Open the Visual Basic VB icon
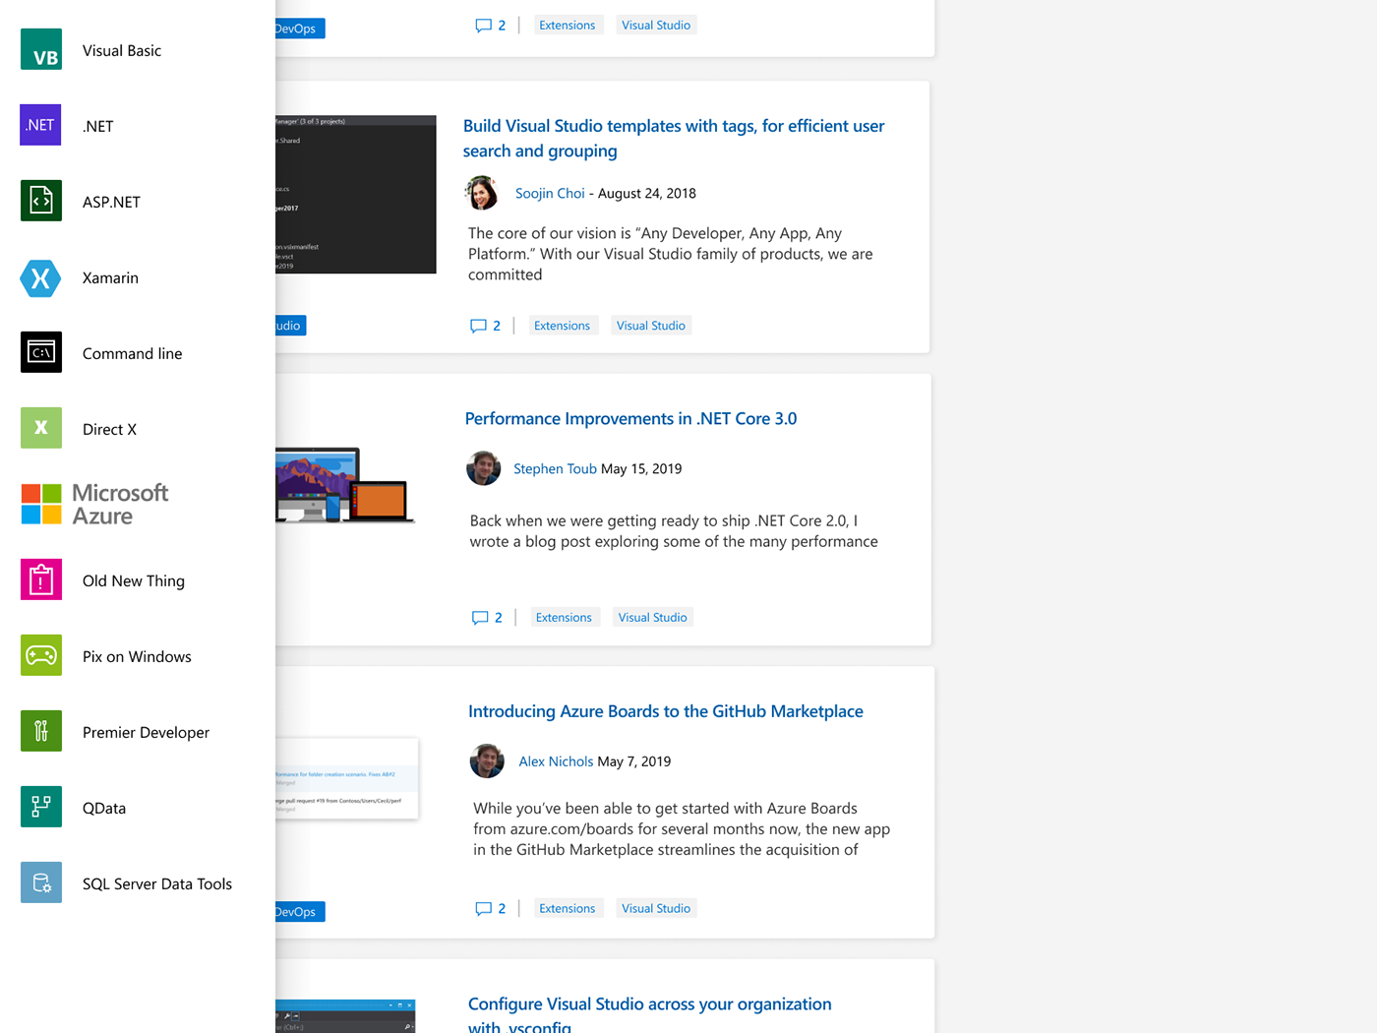1377x1033 pixels. point(41,50)
